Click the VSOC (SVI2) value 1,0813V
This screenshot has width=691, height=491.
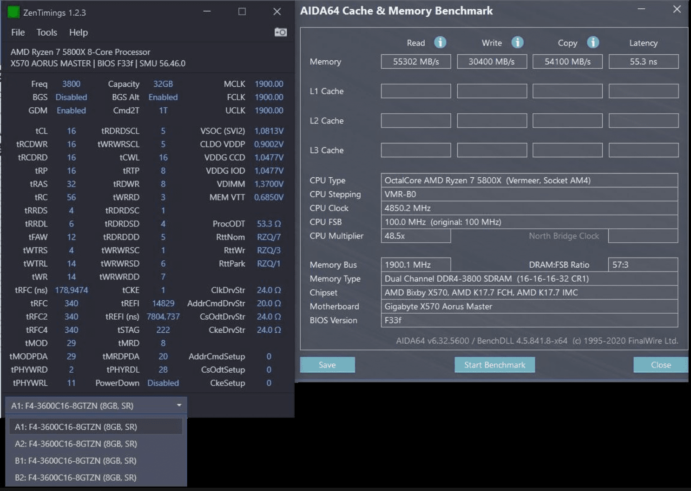click(269, 131)
